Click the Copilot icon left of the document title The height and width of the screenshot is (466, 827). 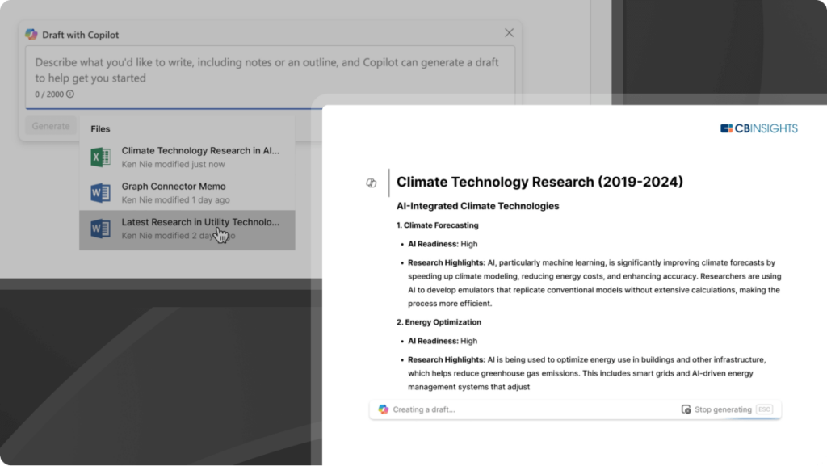click(x=371, y=183)
